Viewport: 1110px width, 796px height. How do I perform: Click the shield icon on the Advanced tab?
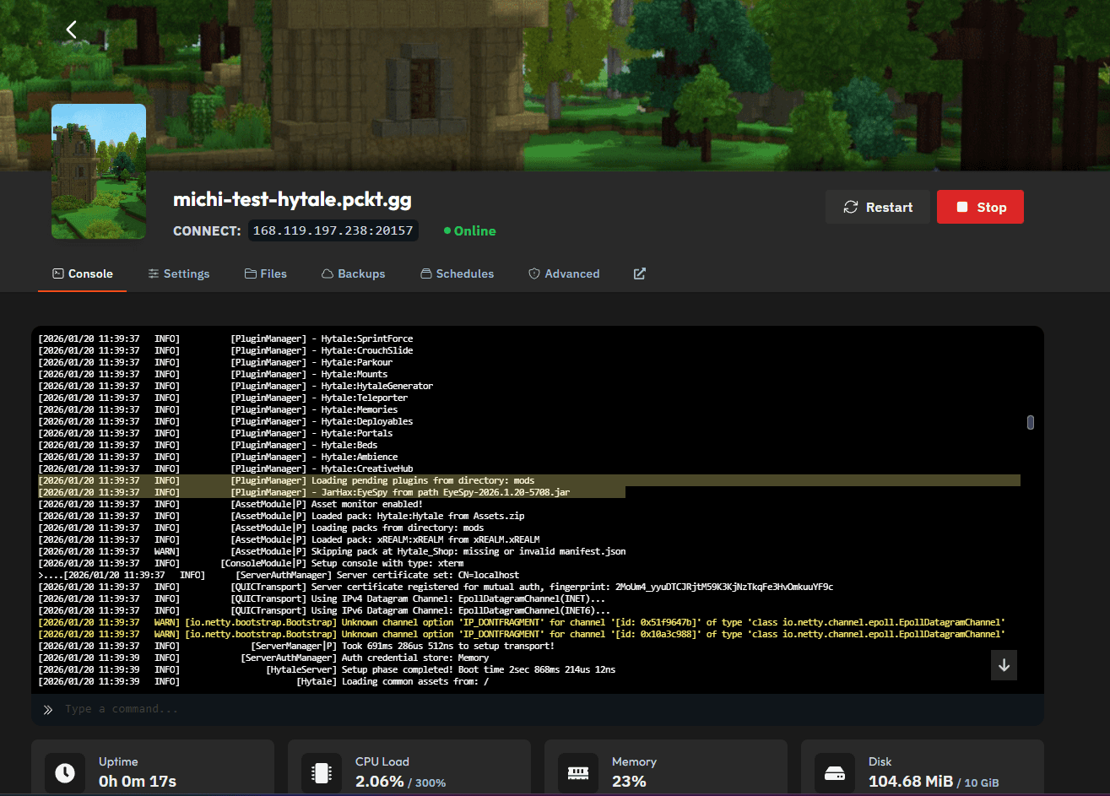click(533, 273)
